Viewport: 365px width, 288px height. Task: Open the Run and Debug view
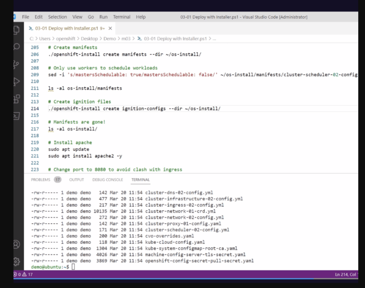(16, 81)
